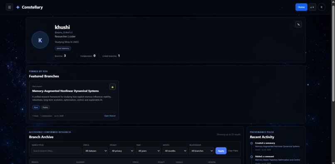This screenshot has width=335, height=164.
Task: Click the Branch Archive heading
Action: coord(41,137)
